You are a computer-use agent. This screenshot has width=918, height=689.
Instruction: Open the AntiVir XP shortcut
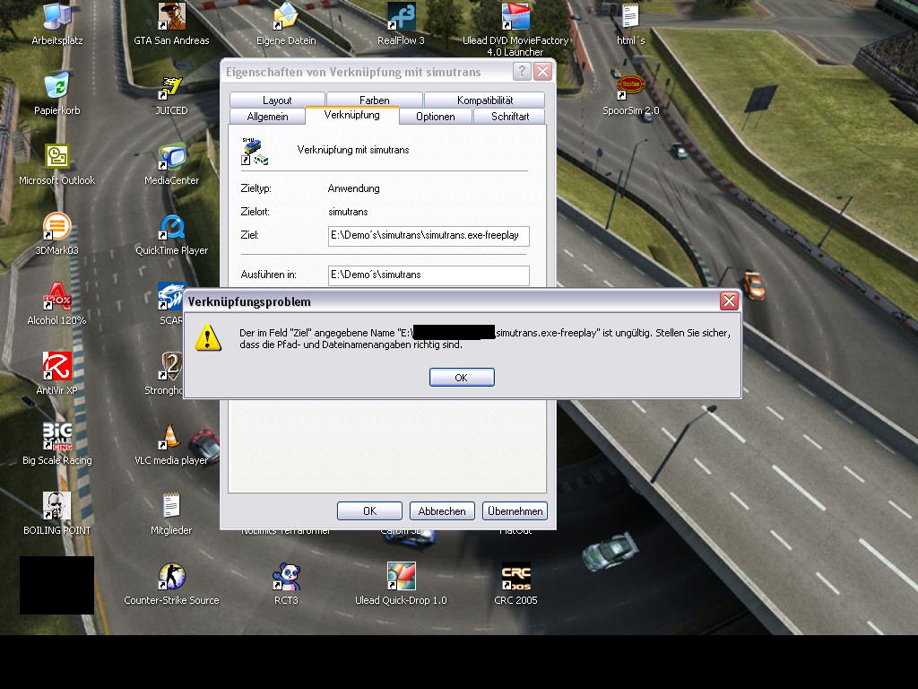pyautogui.click(x=57, y=367)
